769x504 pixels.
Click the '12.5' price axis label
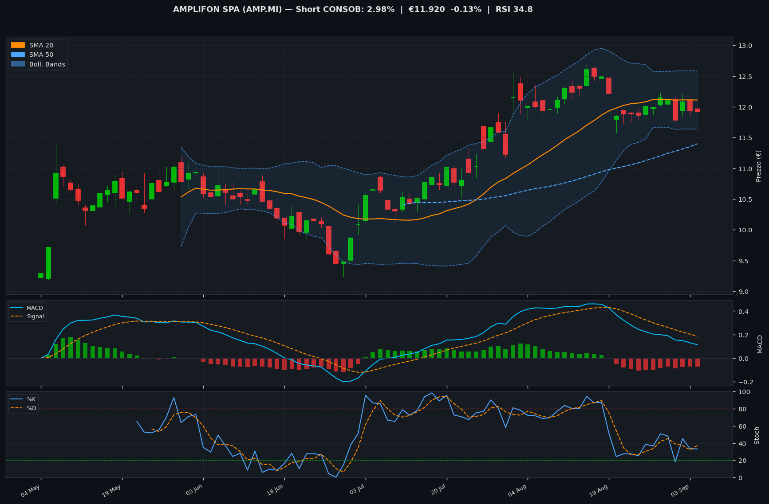tap(744, 77)
